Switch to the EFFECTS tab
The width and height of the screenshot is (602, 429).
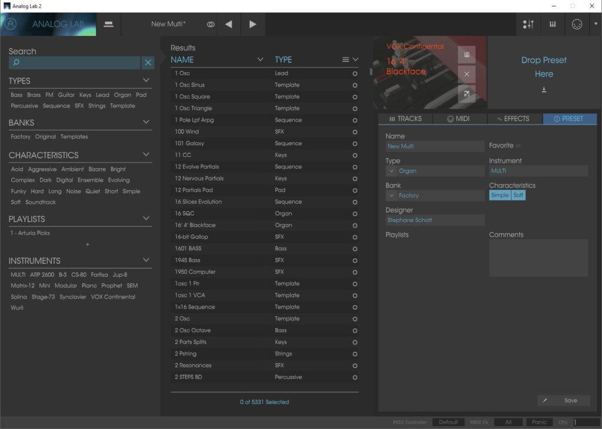click(x=514, y=119)
